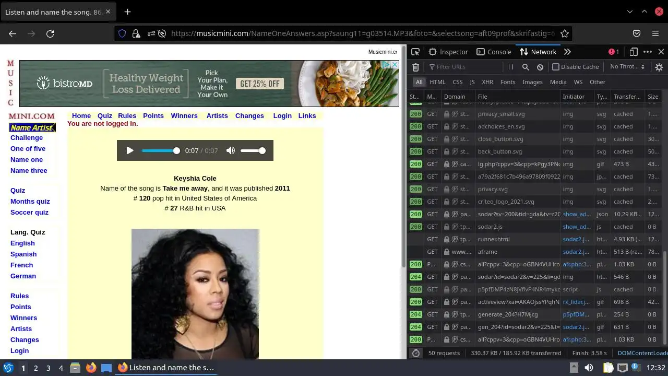Open the system application menu in taskbar
Viewport: 668px width, 376px height.
8,368
